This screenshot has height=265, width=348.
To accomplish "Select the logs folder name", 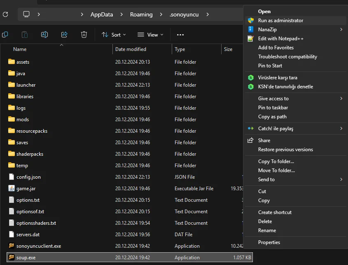I will (x=21, y=108).
